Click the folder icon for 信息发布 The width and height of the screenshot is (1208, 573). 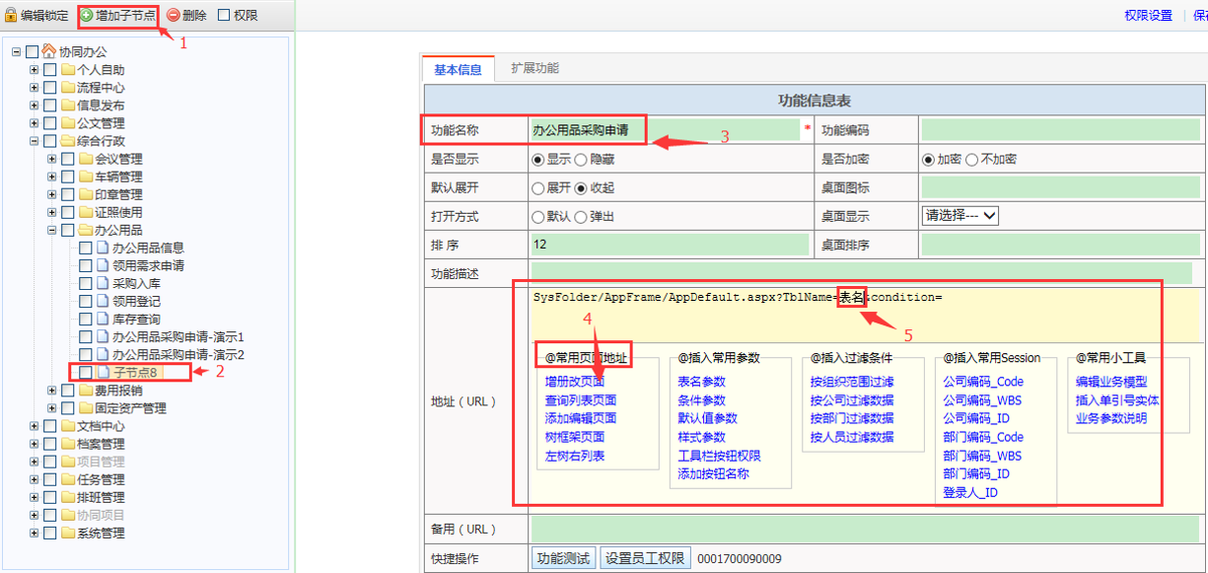tap(67, 106)
